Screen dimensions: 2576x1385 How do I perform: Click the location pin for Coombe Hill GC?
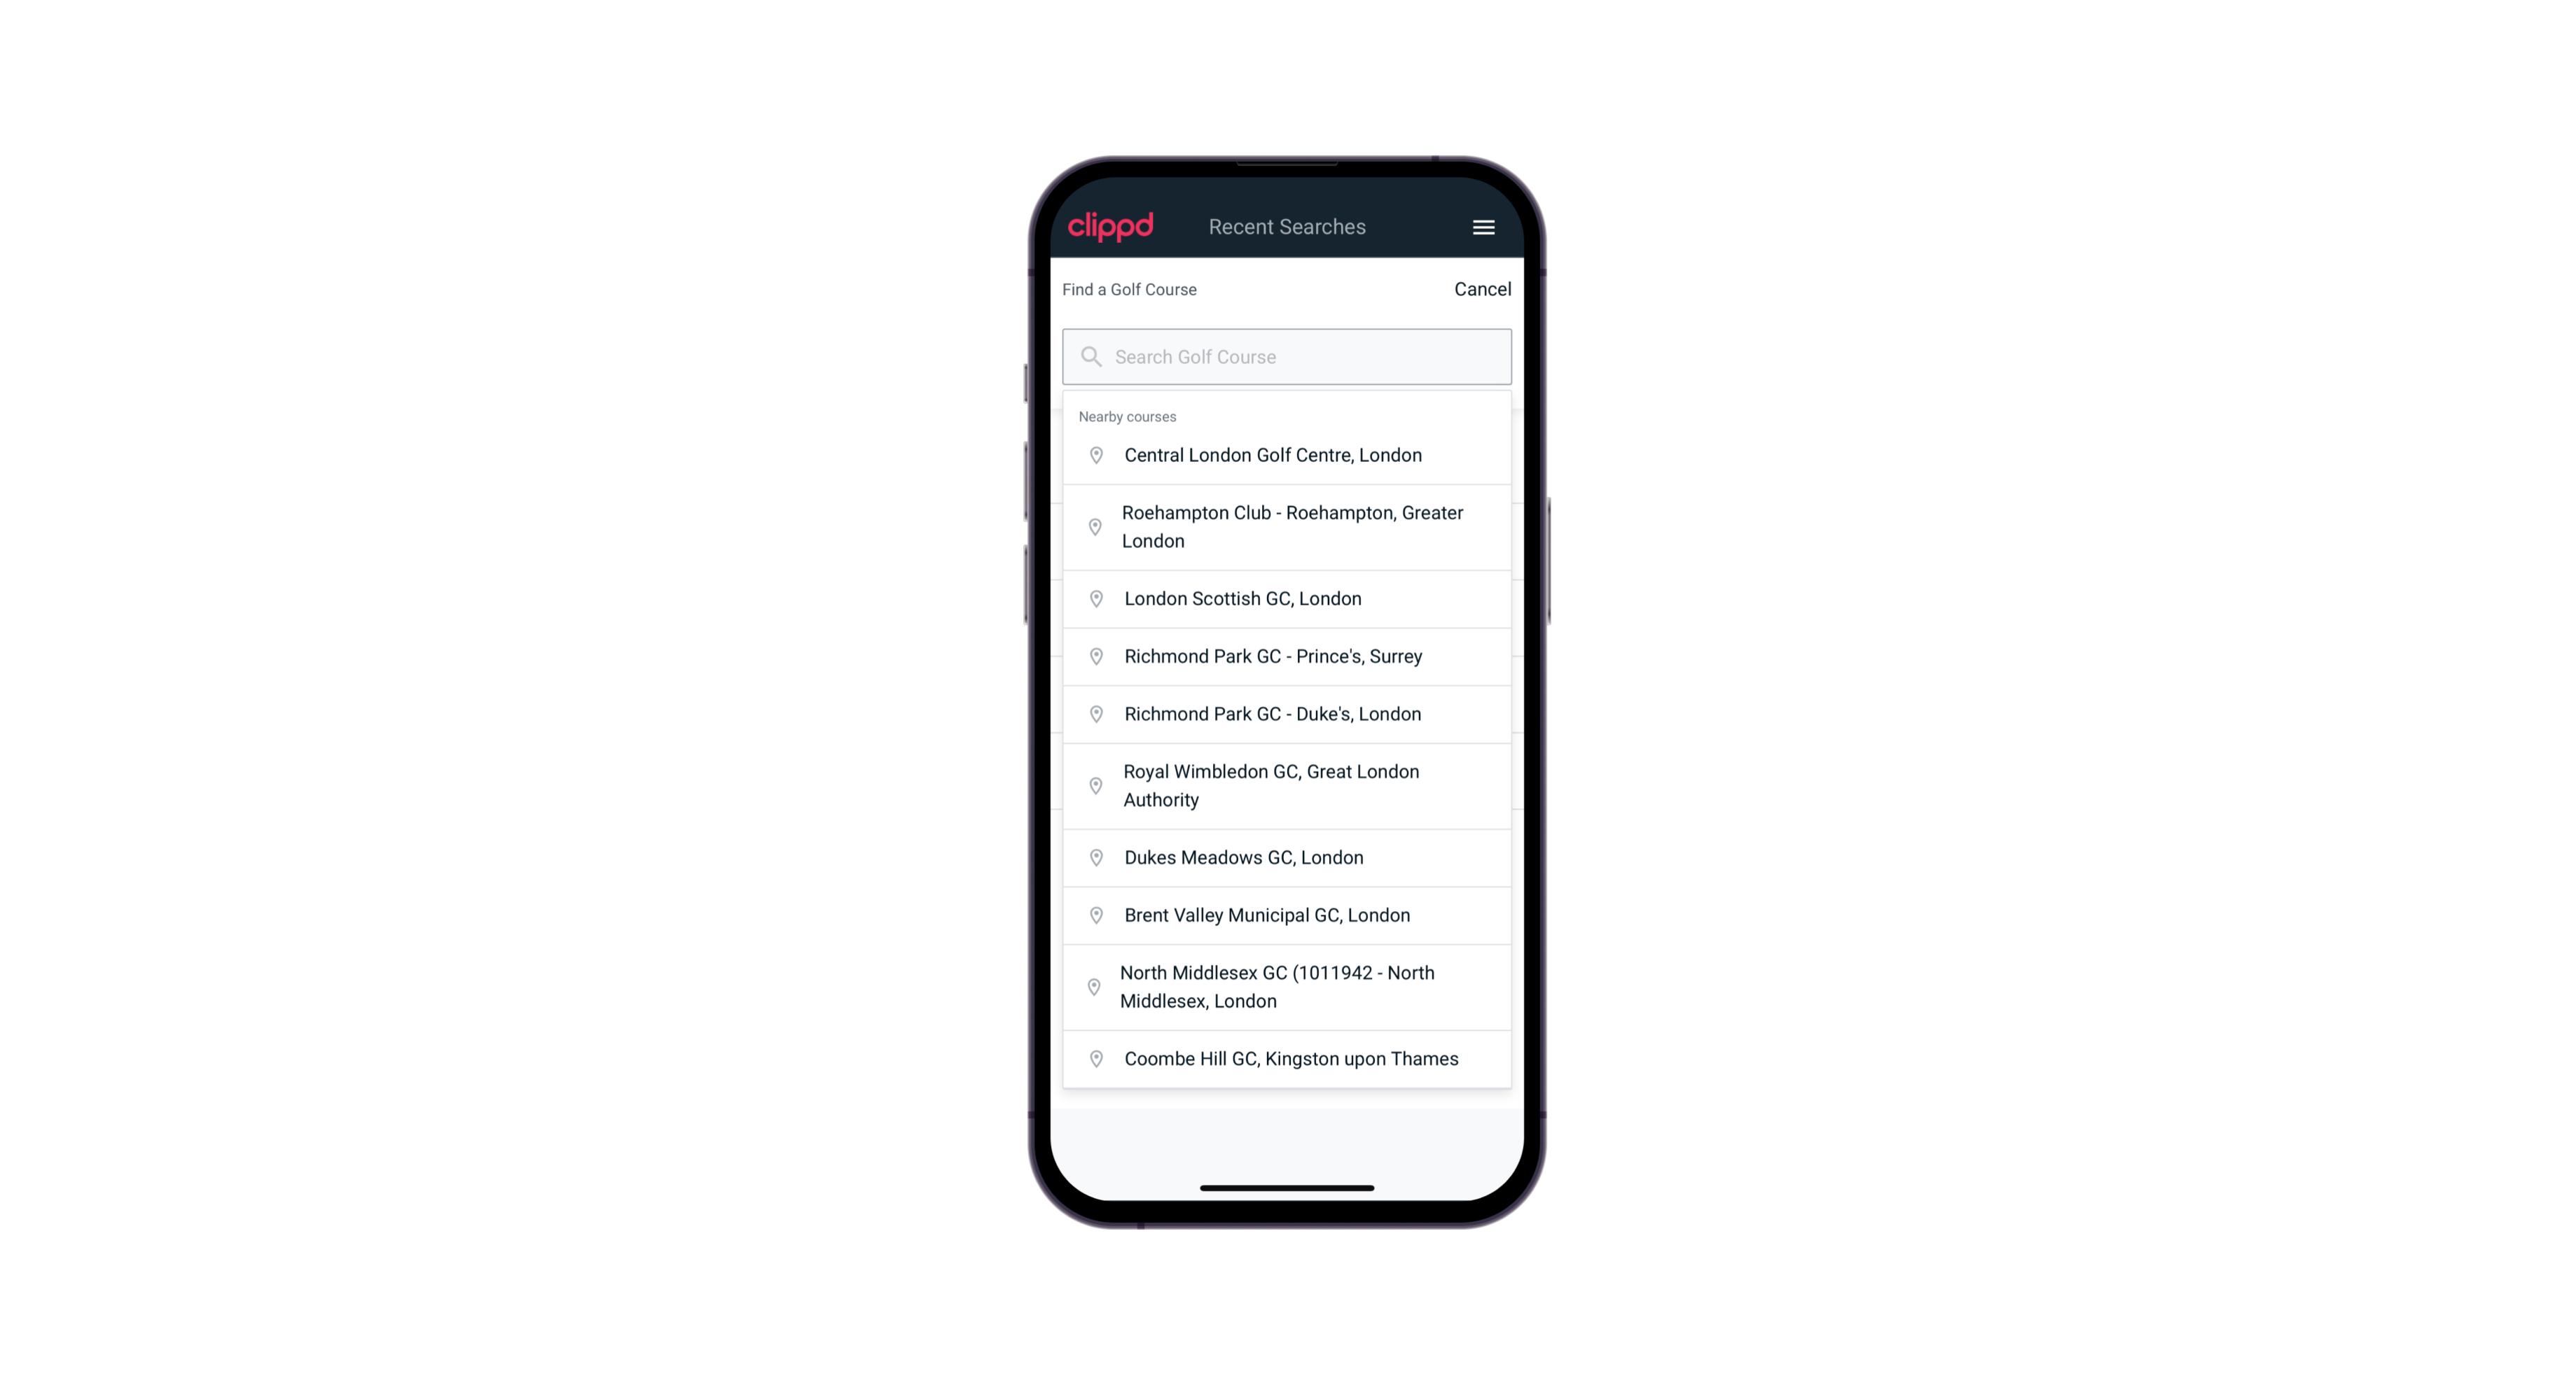coord(1093,1057)
